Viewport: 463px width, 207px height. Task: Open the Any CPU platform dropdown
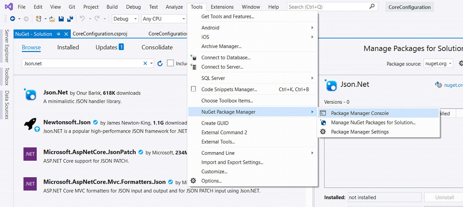164,19
